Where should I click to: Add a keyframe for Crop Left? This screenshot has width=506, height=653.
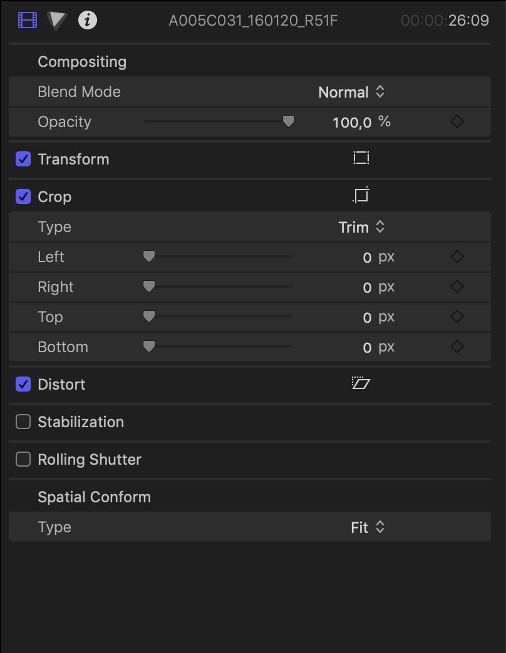pos(457,256)
